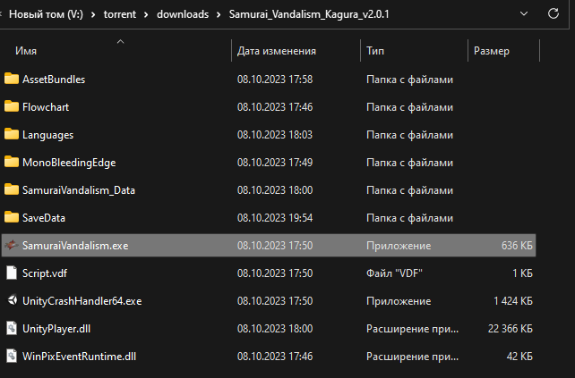Open the address bar history dropdown
Screen dimensions: 575x378
tap(524, 14)
